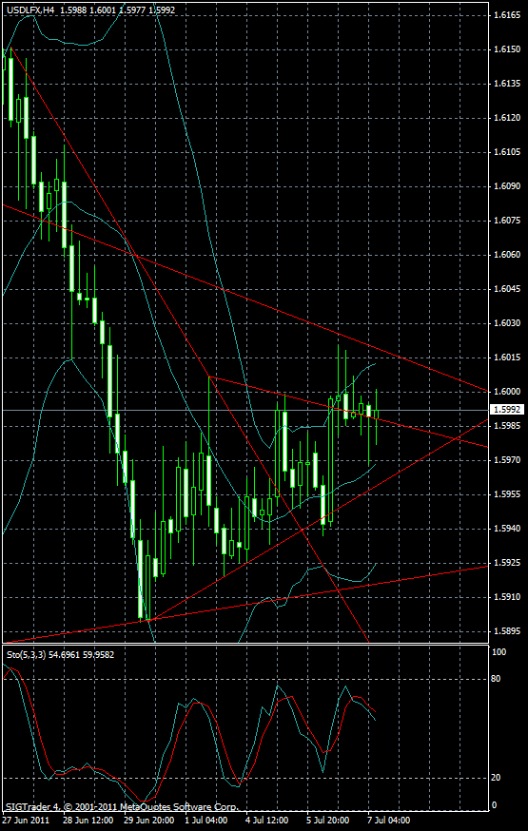Image resolution: width=528 pixels, height=831 pixels.
Task: Click the 1.6045 price axis label
Action: [506, 289]
